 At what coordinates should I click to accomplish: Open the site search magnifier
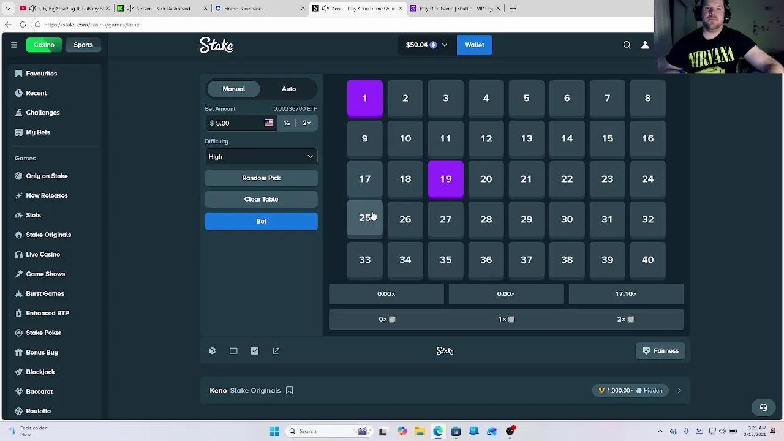click(627, 45)
